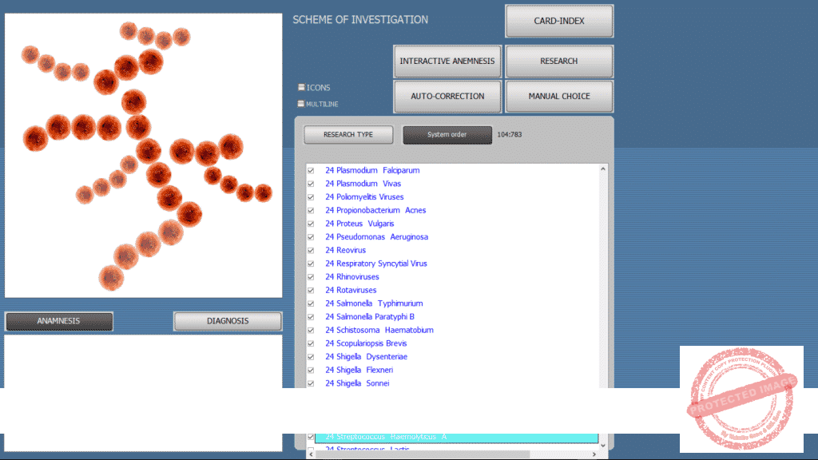Switch to the ANAMNESIS tab
The height and width of the screenshot is (460, 818).
tap(59, 321)
